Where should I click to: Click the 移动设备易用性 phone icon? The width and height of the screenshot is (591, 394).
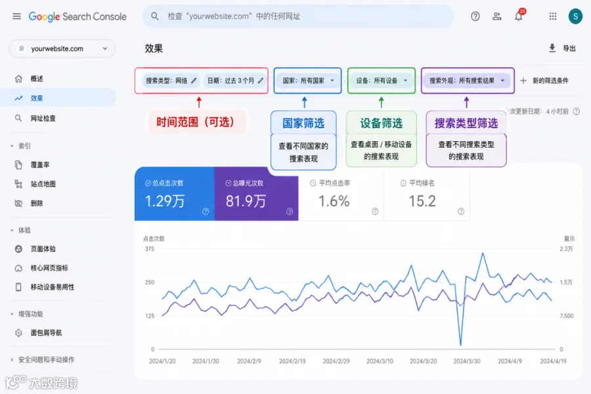click(x=18, y=288)
